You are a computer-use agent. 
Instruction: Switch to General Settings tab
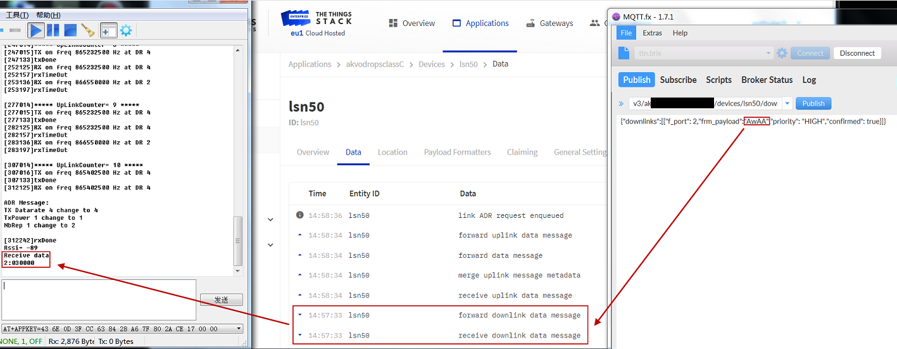[580, 152]
